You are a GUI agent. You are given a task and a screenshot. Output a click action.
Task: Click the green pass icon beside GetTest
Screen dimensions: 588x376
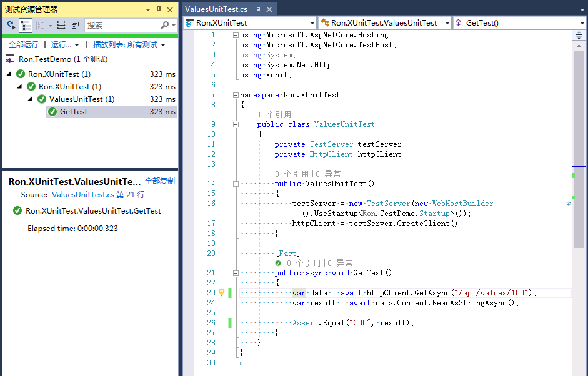click(52, 111)
